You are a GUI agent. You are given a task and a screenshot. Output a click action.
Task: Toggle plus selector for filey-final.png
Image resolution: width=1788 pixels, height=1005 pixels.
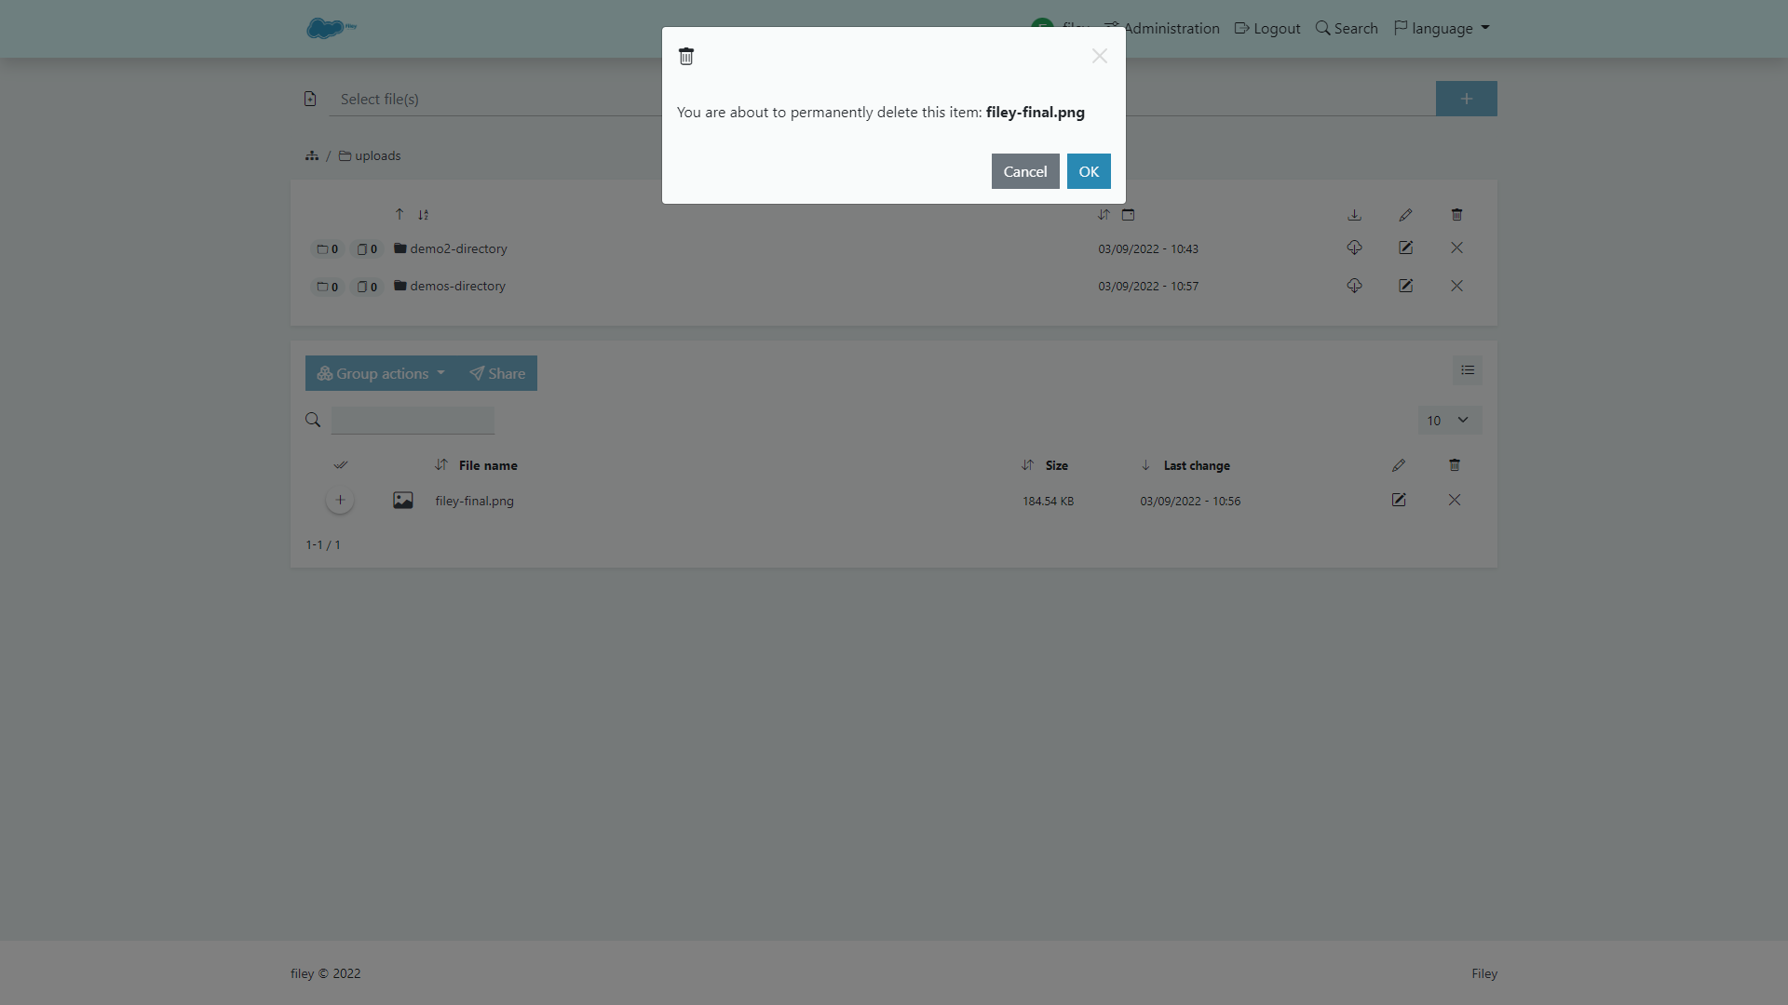[x=340, y=500]
